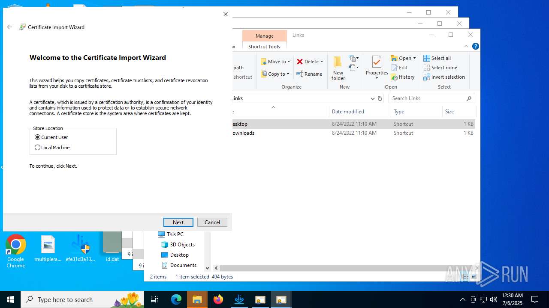Image resolution: width=549 pixels, height=308 pixels.
Task: Open file History from the ribbon
Action: coord(402,77)
